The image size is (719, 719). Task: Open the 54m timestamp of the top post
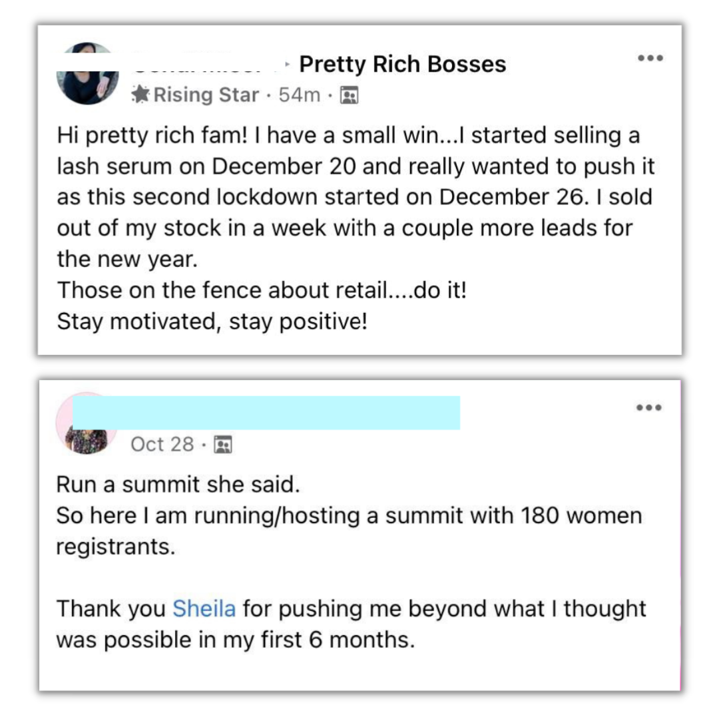coord(300,95)
